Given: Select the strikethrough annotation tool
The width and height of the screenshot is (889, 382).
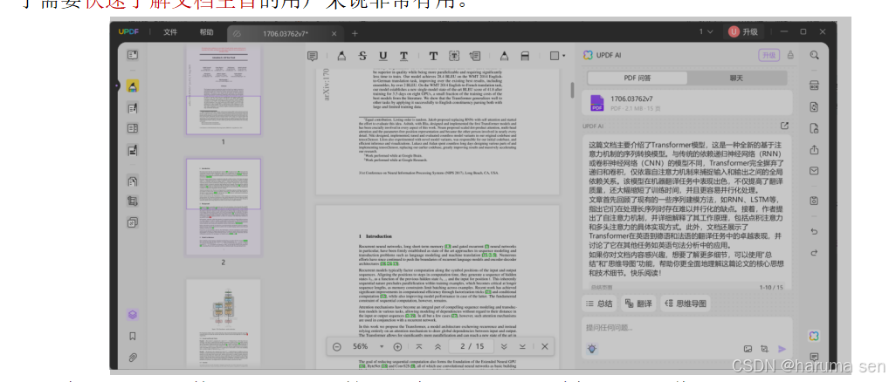Looking at the screenshot, I should (363, 56).
